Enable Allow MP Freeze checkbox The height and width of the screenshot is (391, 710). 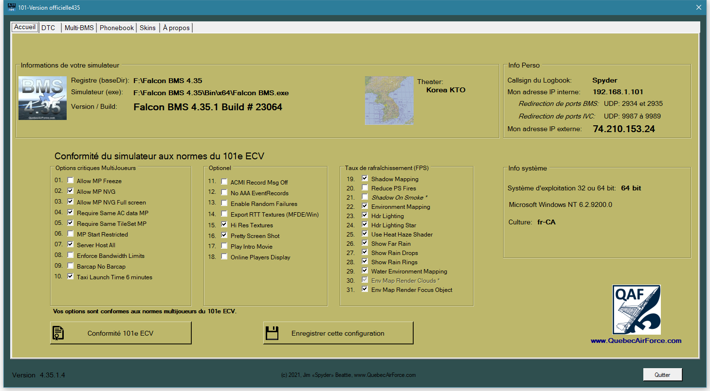pyautogui.click(x=71, y=181)
